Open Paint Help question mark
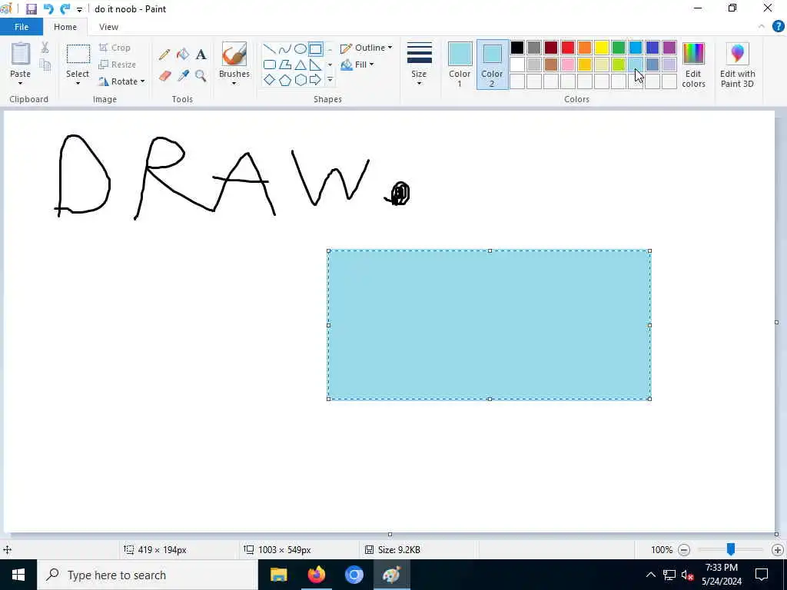The height and width of the screenshot is (590, 787). (x=778, y=27)
